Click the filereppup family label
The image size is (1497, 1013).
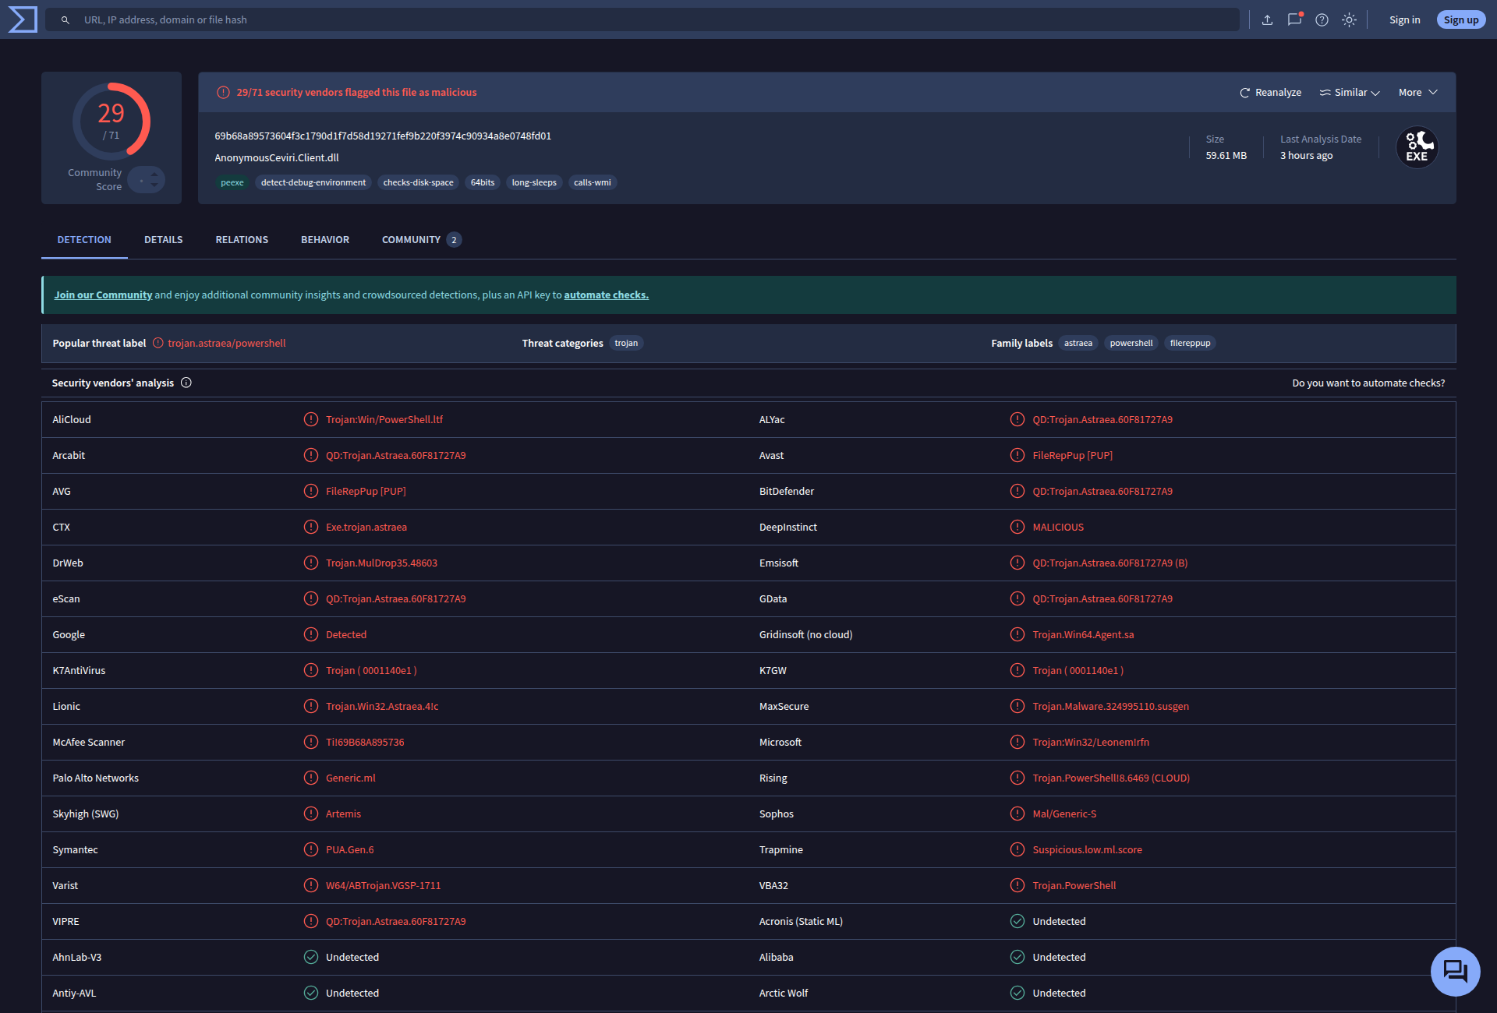pyautogui.click(x=1190, y=344)
